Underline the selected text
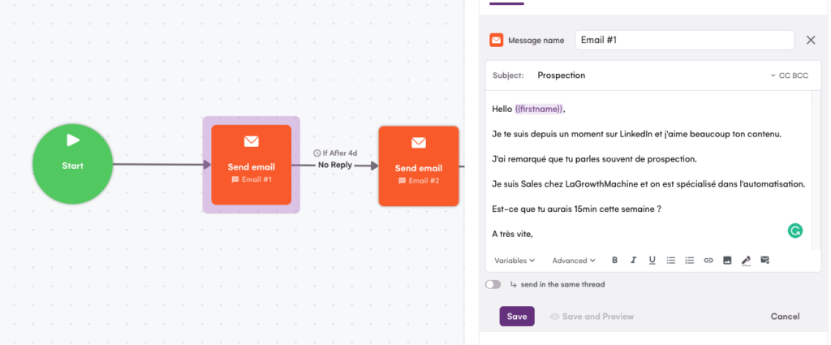 [652, 261]
